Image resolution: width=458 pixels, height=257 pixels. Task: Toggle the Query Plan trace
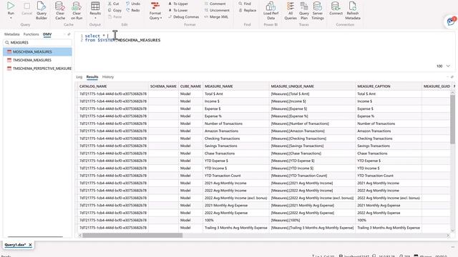[304, 11]
